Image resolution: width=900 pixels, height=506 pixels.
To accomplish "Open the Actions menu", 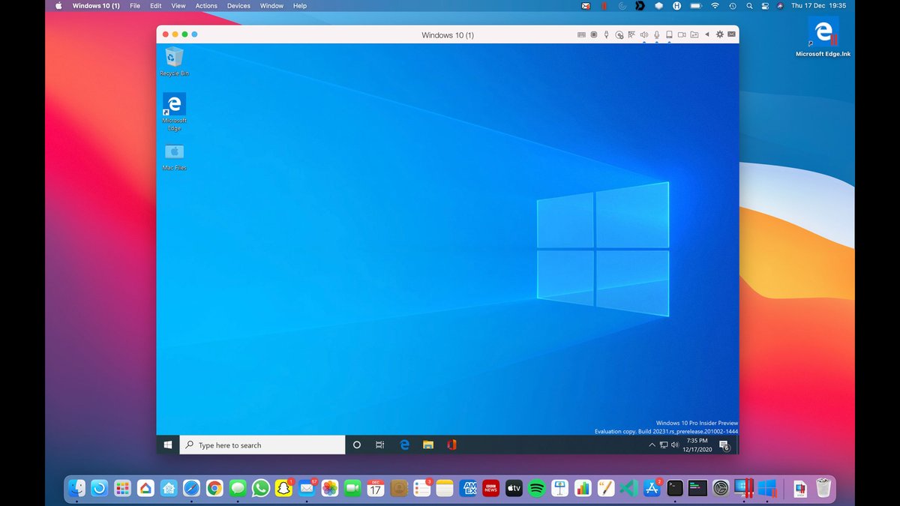I will pyautogui.click(x=206, y=5).
